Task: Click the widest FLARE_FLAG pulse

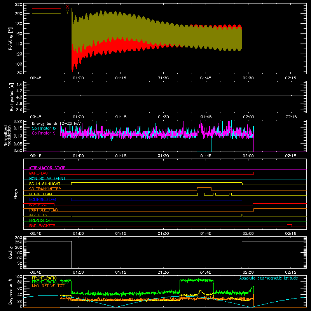Action: coord(201,194)
